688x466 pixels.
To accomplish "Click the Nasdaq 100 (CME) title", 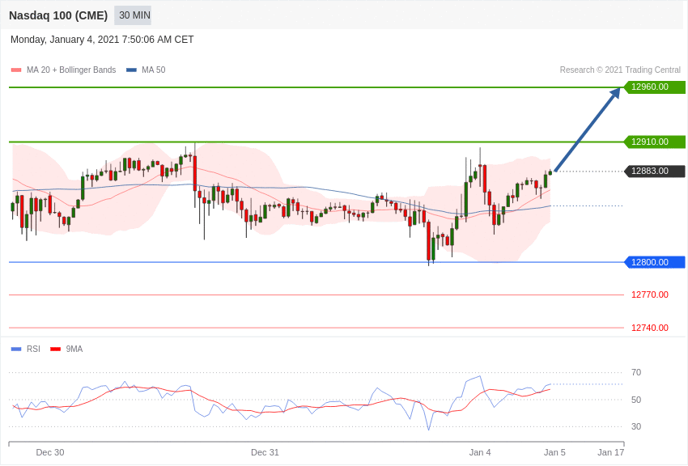I will click(58, 15).
